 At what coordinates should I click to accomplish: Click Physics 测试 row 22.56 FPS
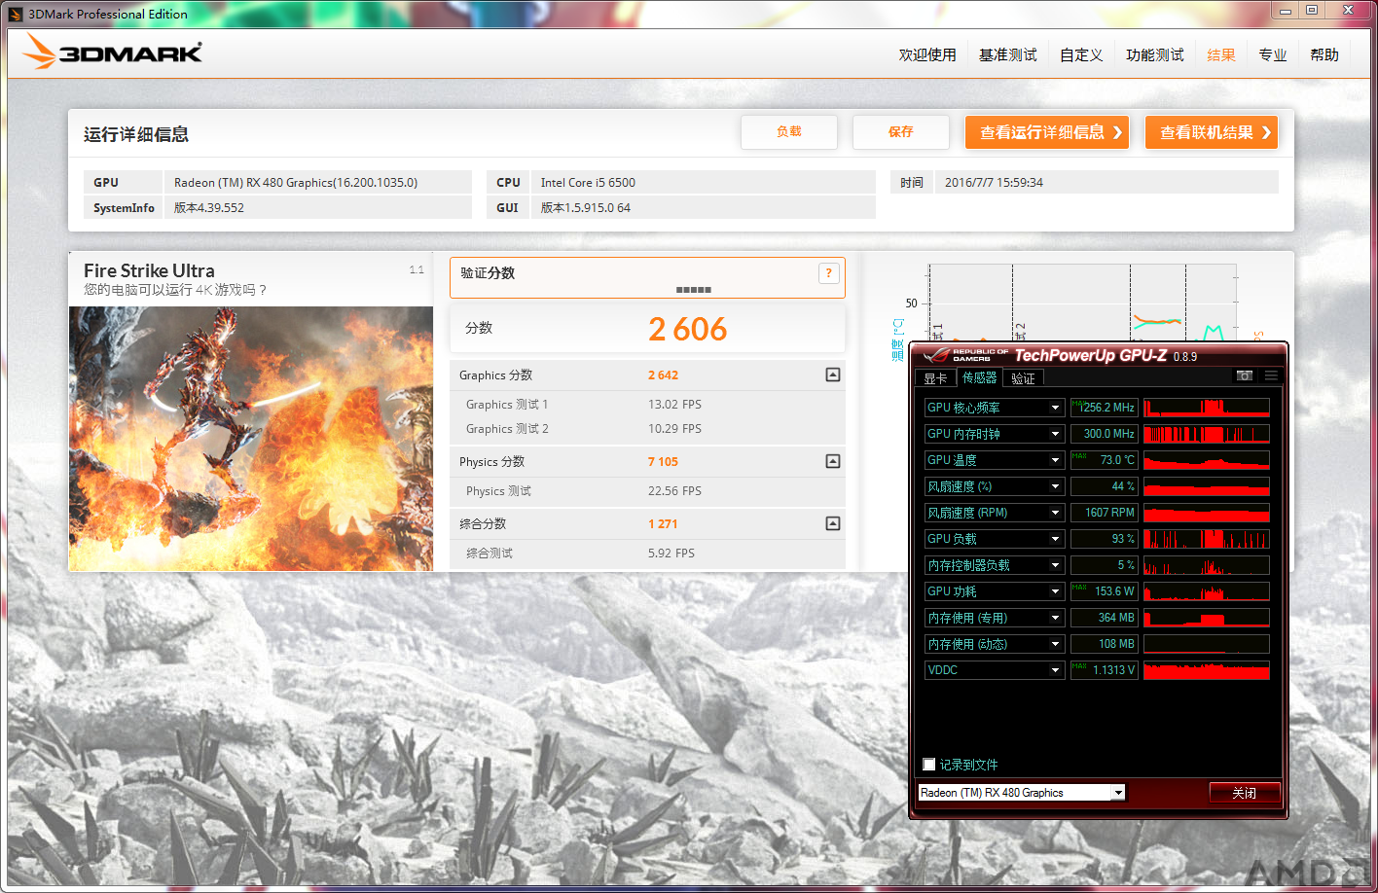(647, 491)
